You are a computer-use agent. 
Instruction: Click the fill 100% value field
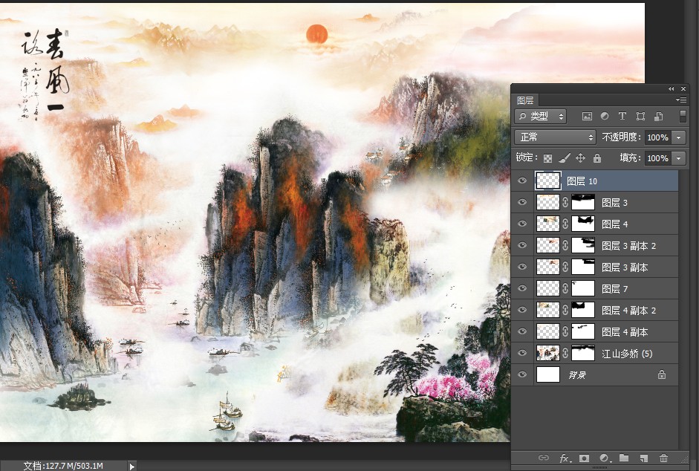click(x=657, y=158)
